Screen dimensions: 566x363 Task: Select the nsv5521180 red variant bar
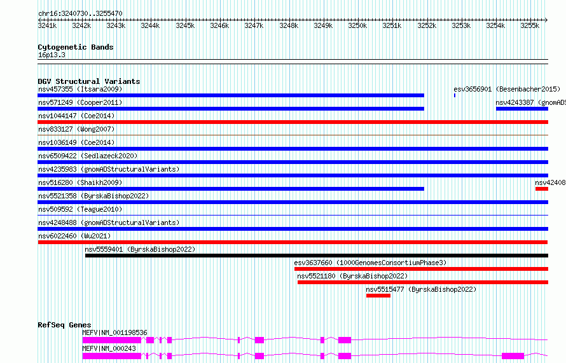[423, 282]
